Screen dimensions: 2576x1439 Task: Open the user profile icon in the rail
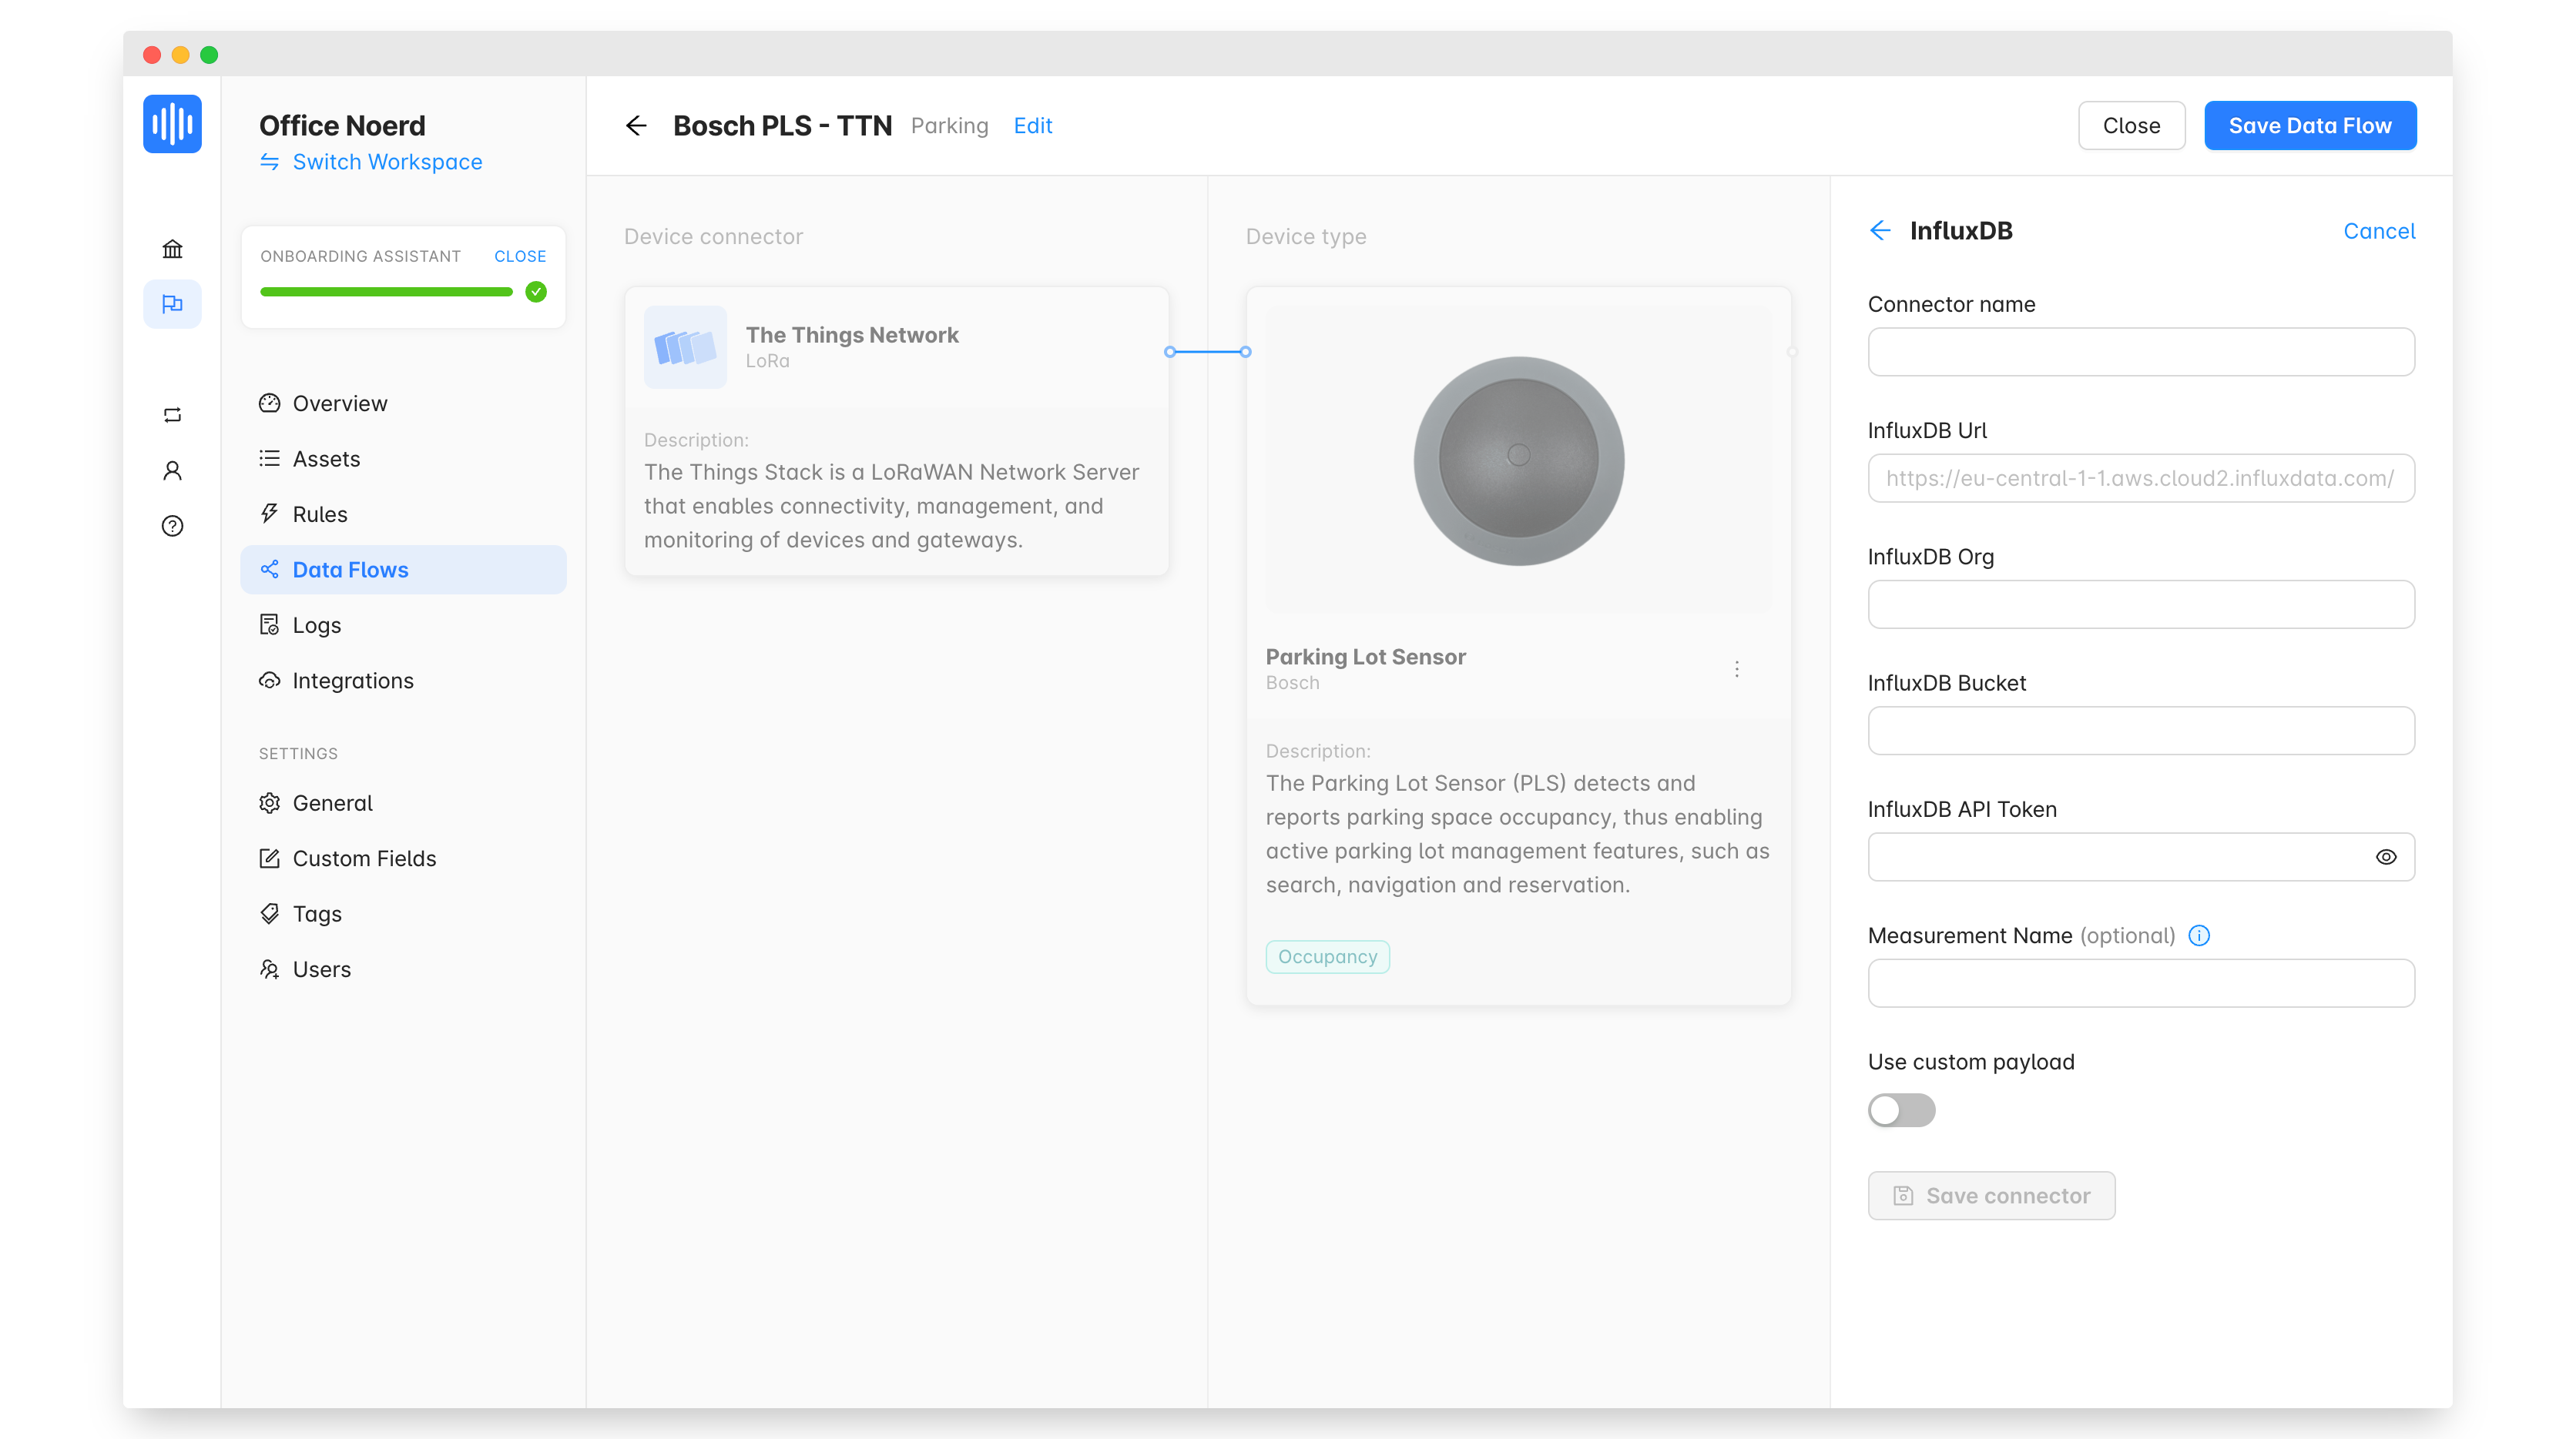pos(172,470)
